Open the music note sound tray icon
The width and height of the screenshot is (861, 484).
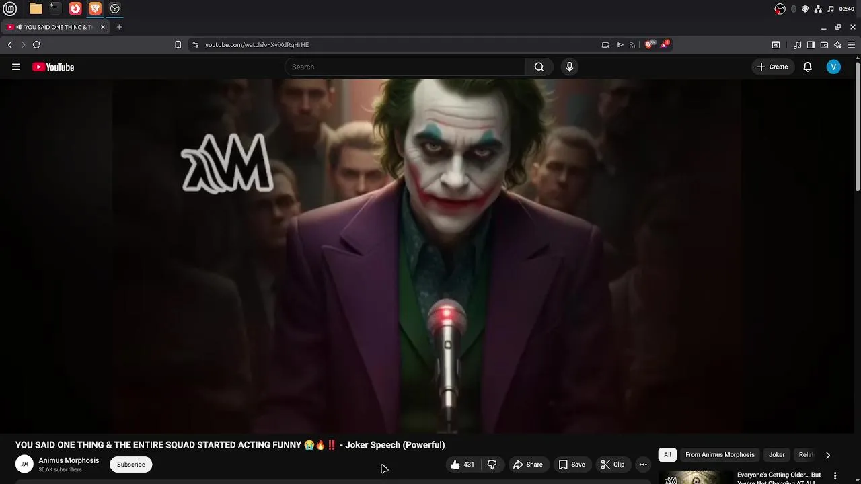point(831,9)
